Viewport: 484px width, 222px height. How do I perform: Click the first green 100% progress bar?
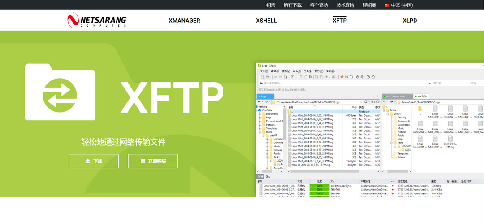click(x=319, y=186)
